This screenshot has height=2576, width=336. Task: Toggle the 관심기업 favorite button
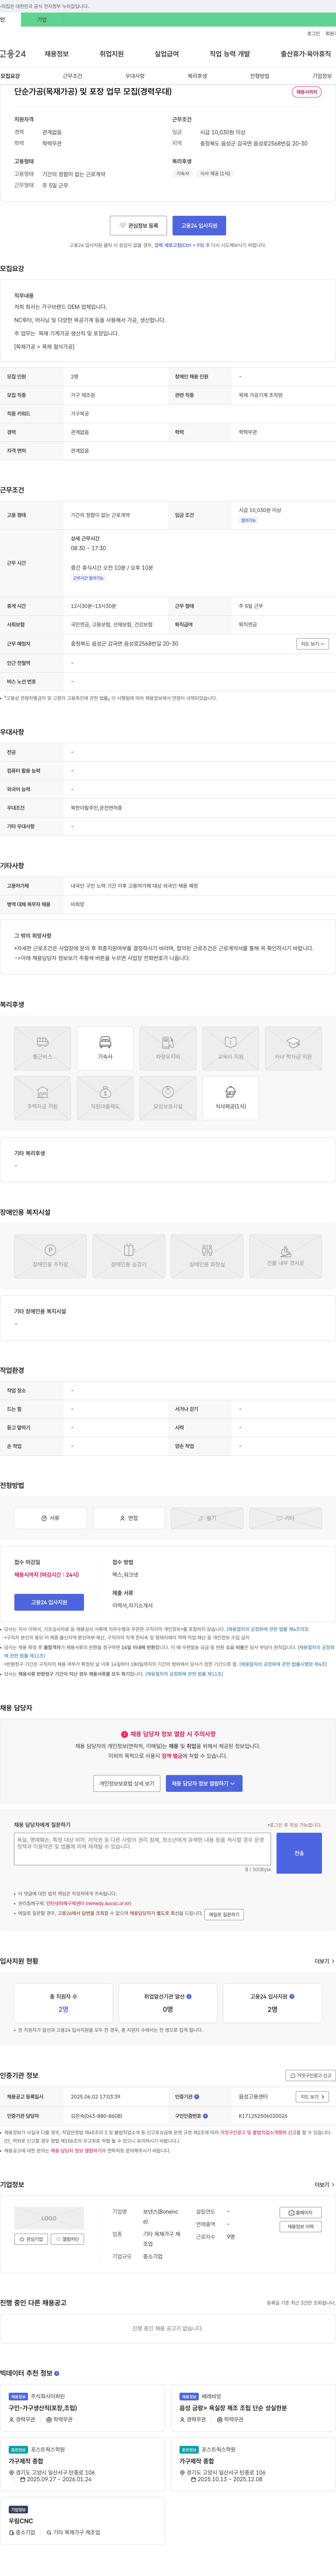coord(31,2239)
